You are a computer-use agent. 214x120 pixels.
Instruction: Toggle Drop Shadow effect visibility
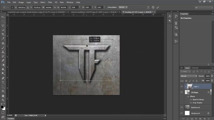click(x=191, y=103)
